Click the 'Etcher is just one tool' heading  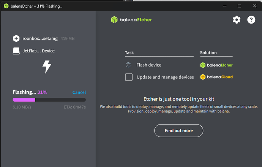[x=179, y=99]
